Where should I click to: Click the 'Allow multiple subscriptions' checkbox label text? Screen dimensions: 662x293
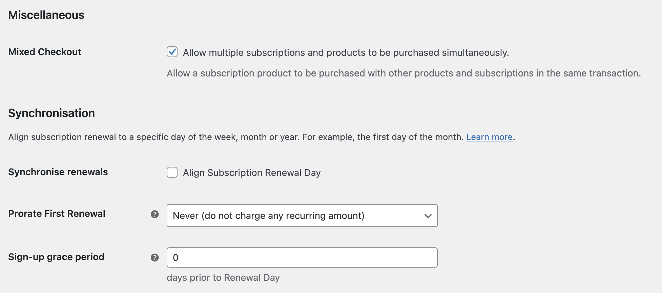pyautogui.click(x=346, y=53)
